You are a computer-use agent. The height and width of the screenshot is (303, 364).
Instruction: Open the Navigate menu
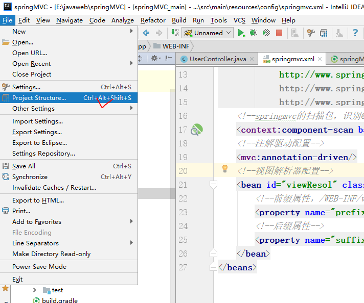70,20
